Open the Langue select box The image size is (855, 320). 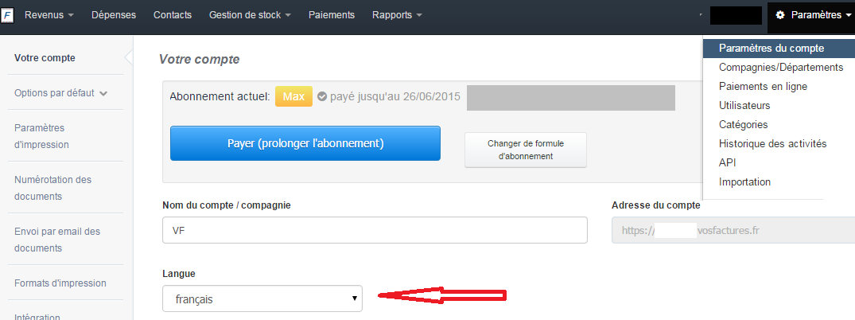pos(262,299)
